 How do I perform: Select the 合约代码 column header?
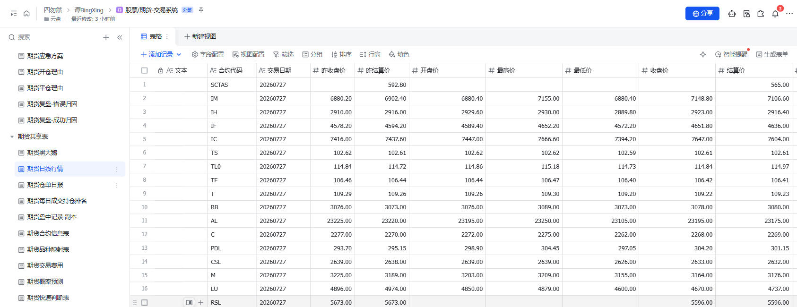pos(231,70)
